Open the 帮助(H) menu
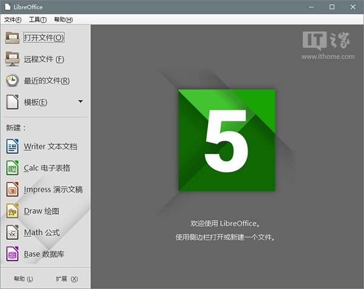364x289 pixels. [63, 20]
